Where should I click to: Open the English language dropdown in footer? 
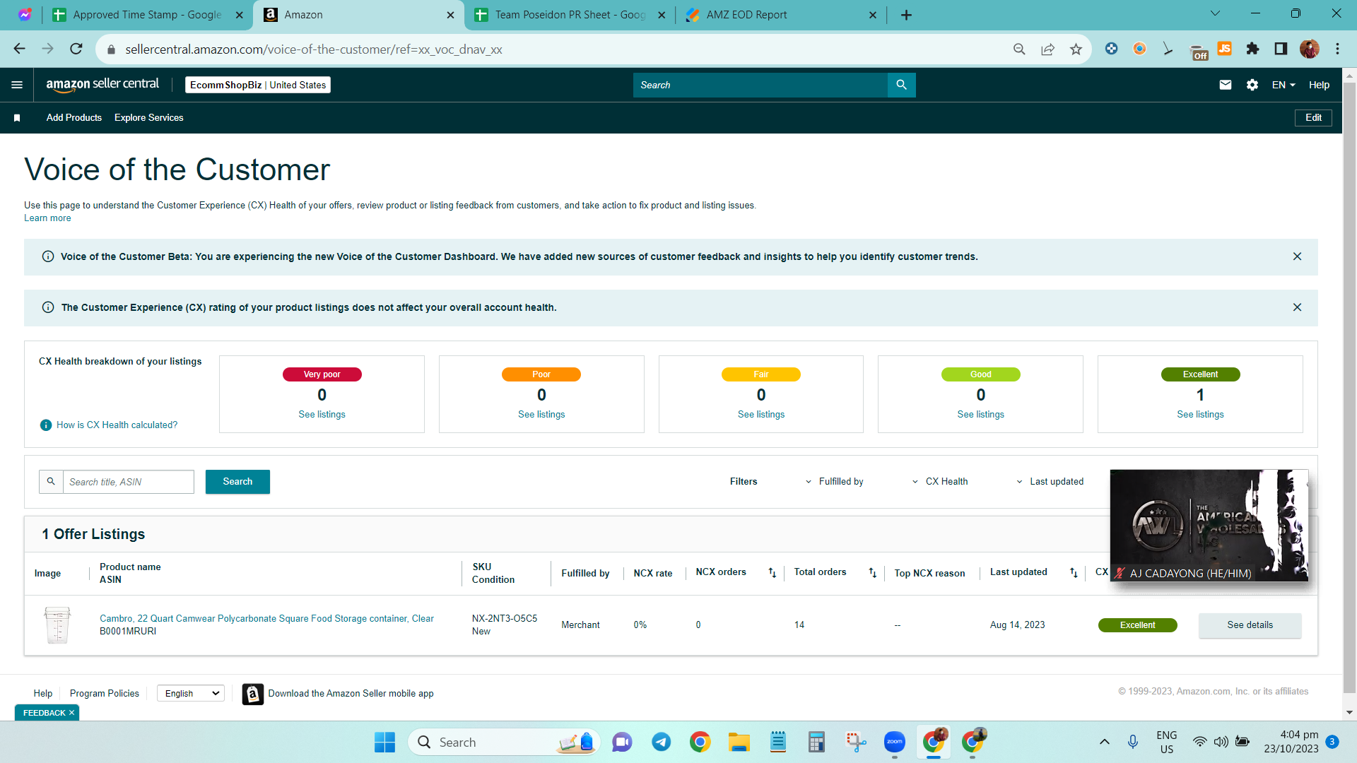tap(191, 694)
